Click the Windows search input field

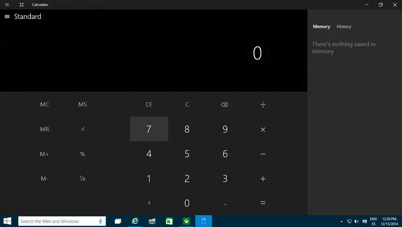coord(59,221)
